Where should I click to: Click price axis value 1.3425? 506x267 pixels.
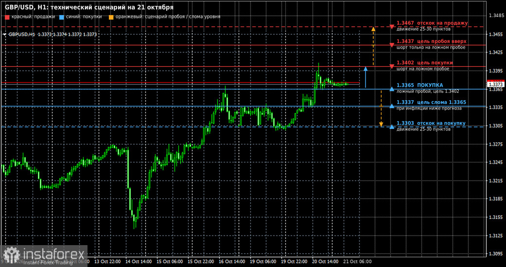(x=497, y=53)
